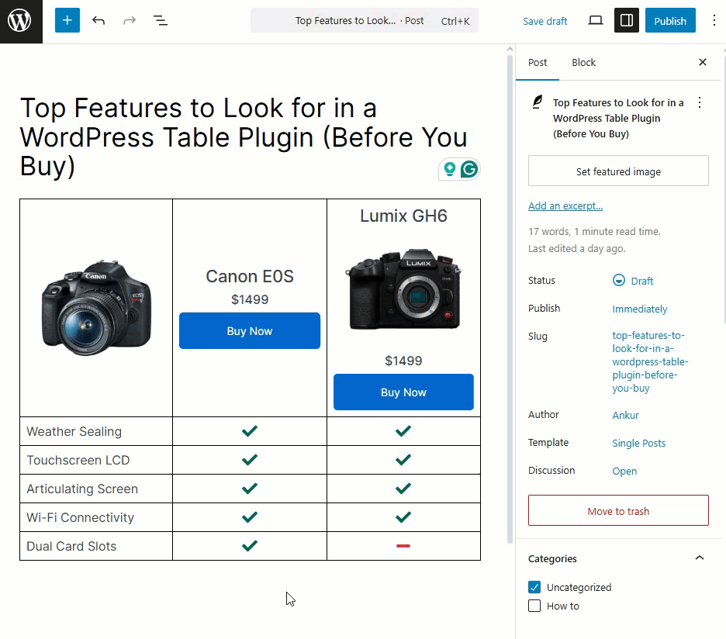726x639 pixels.
Task: Click the lightbulb suggestion icon
Action: 449,169
